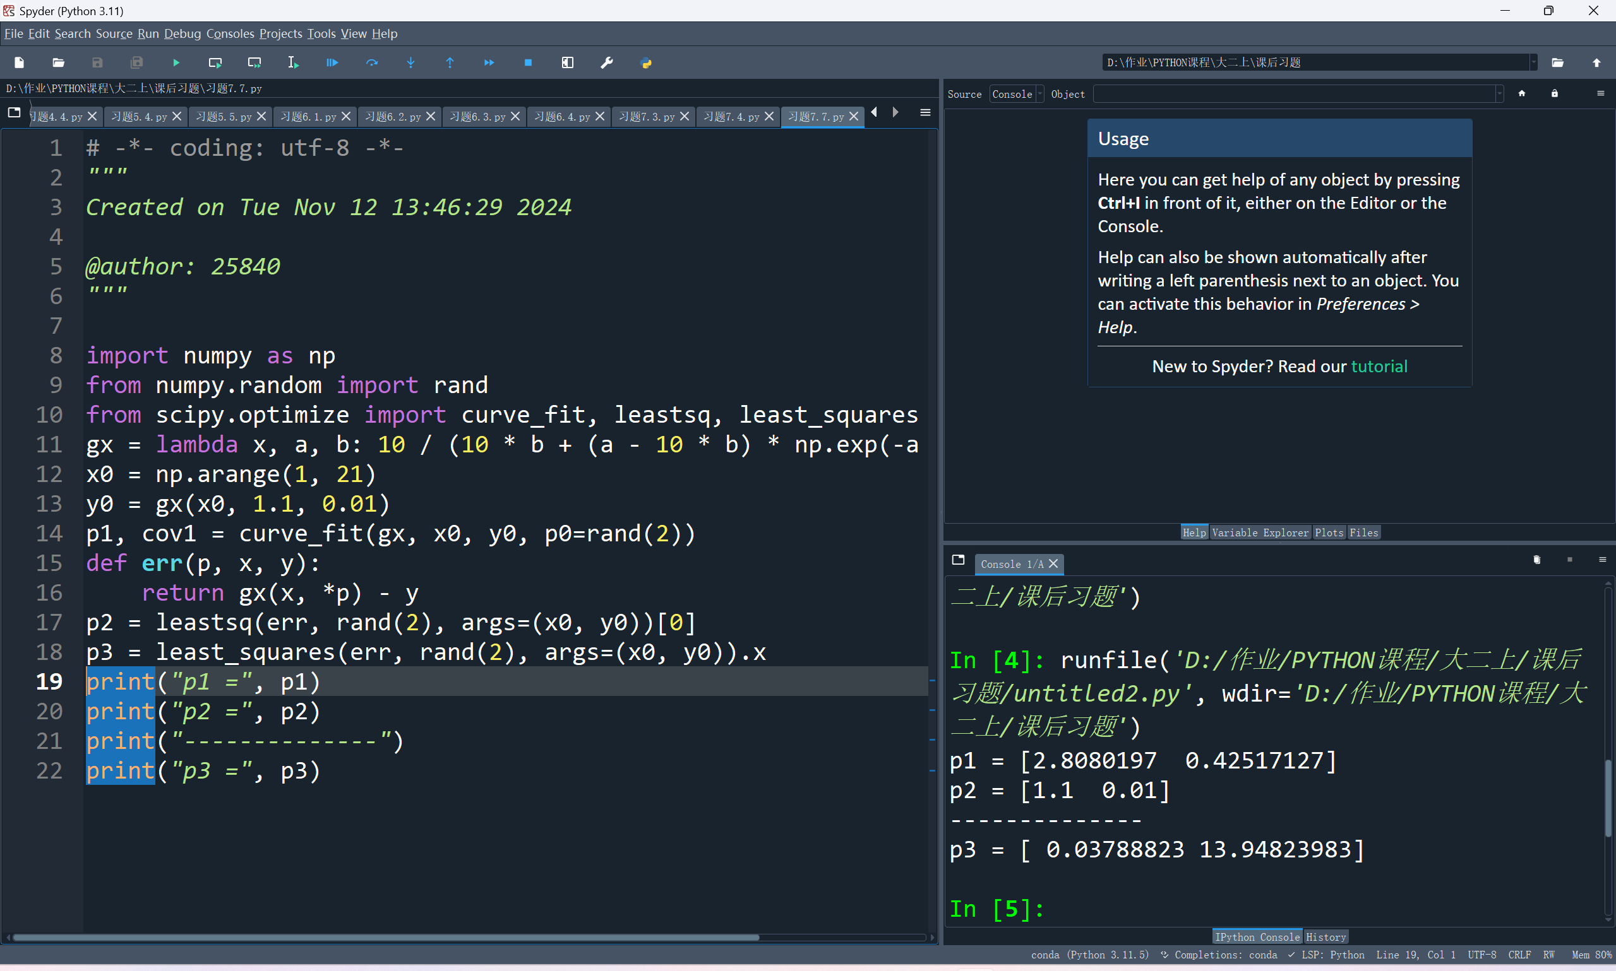
Task: Click the New file icon
Action: click(x=19, y=63)
